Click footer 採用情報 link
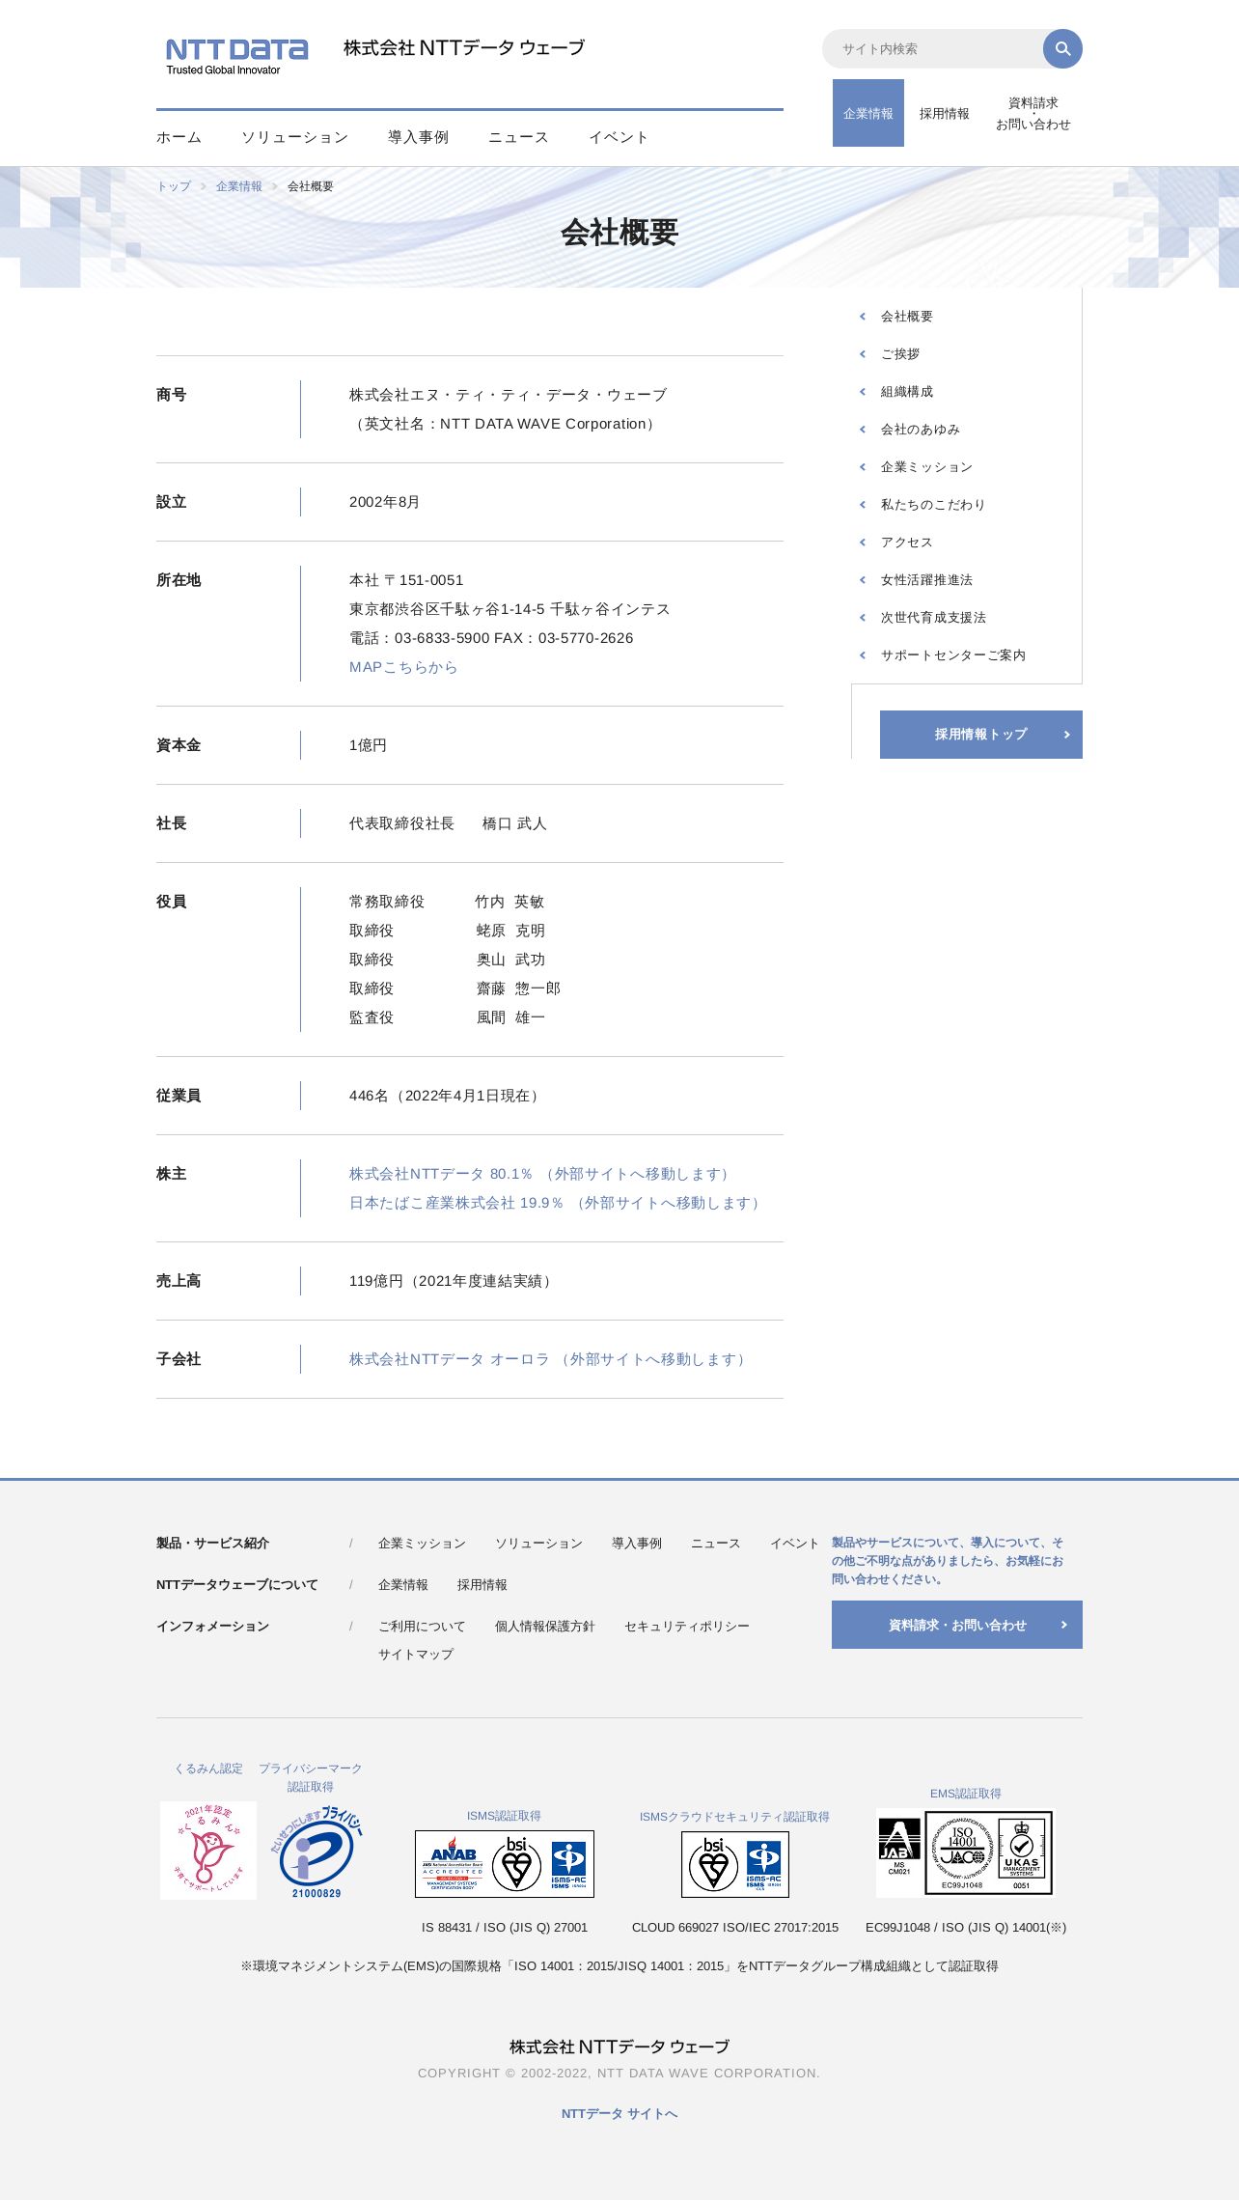The image size is (1239, 2200). pos(482,1585)
